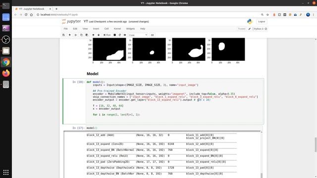Click inside the def model() code cell
This screenshot has width=317, height=178.
pyautogui.click(x=174, y=101)
